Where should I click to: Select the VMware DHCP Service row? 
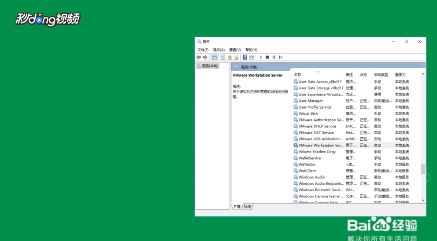click(x=352, y=126)
